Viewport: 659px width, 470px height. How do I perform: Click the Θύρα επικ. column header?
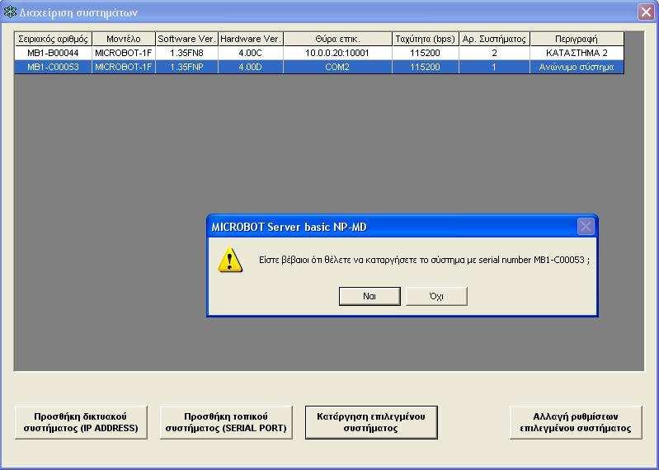pyautogui.click(x=337, y=39)
